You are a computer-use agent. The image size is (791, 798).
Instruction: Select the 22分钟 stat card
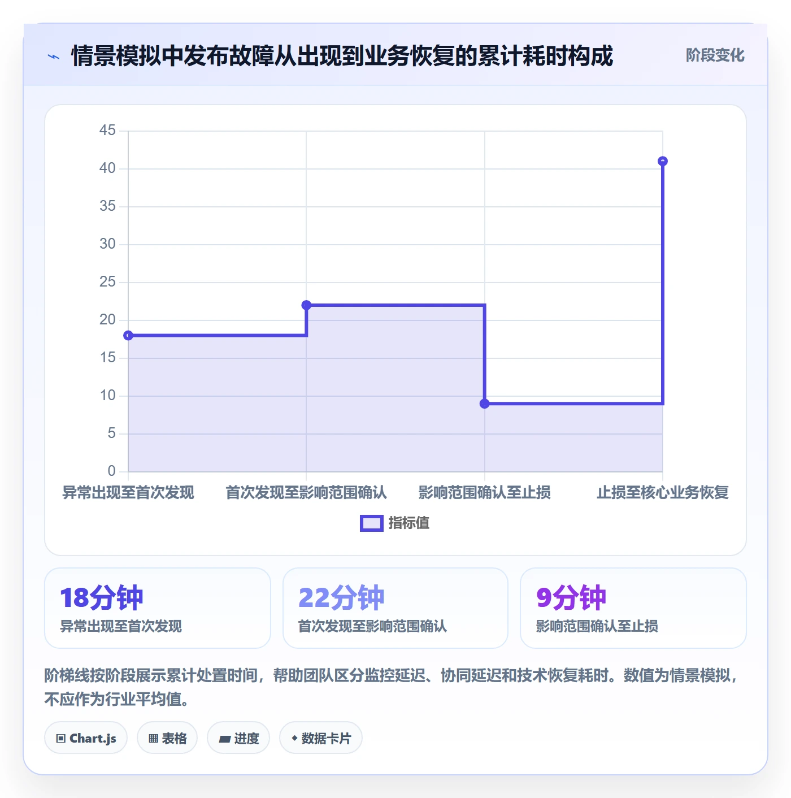click(395, 608)
